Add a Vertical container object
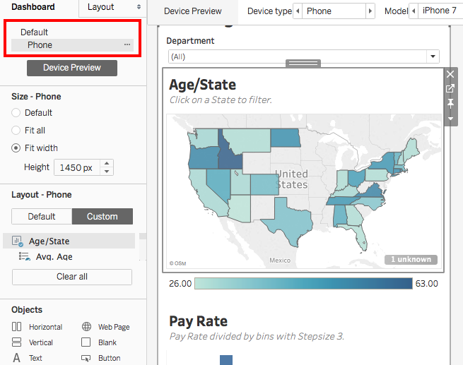The image size is (463, 365). pos(33,342)
